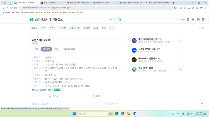This screenshot has height=117, width=209.
Task: Select the 뉴스 search category tab
Action: [x=104, y=28]
